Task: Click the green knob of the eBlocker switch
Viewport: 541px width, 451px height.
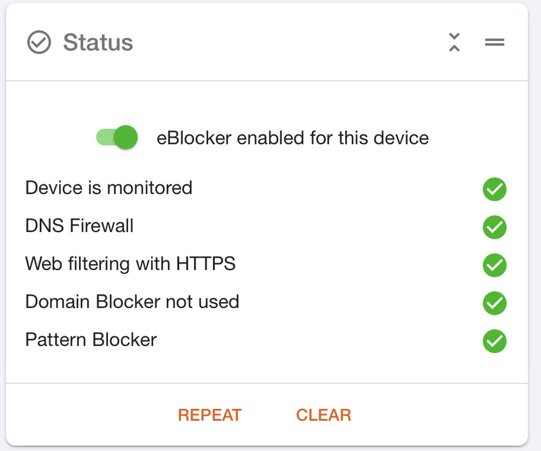Action: 126,137
